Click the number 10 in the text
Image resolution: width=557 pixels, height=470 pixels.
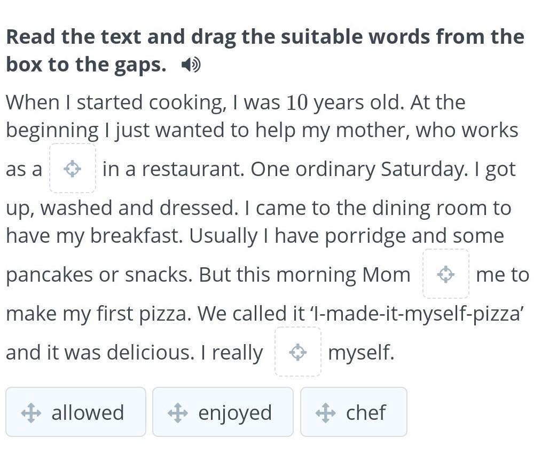pyautogui.click(x=297, y=102)
